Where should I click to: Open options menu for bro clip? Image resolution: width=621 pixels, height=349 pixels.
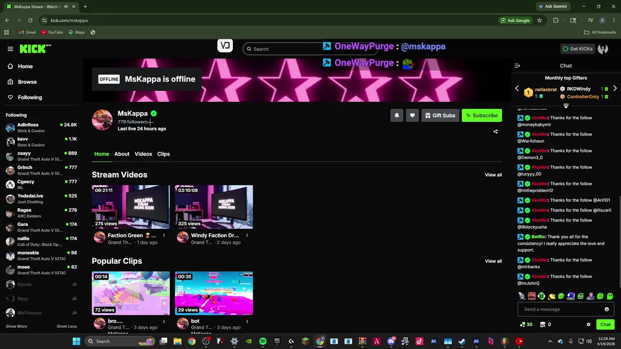[x=164, y=321]
